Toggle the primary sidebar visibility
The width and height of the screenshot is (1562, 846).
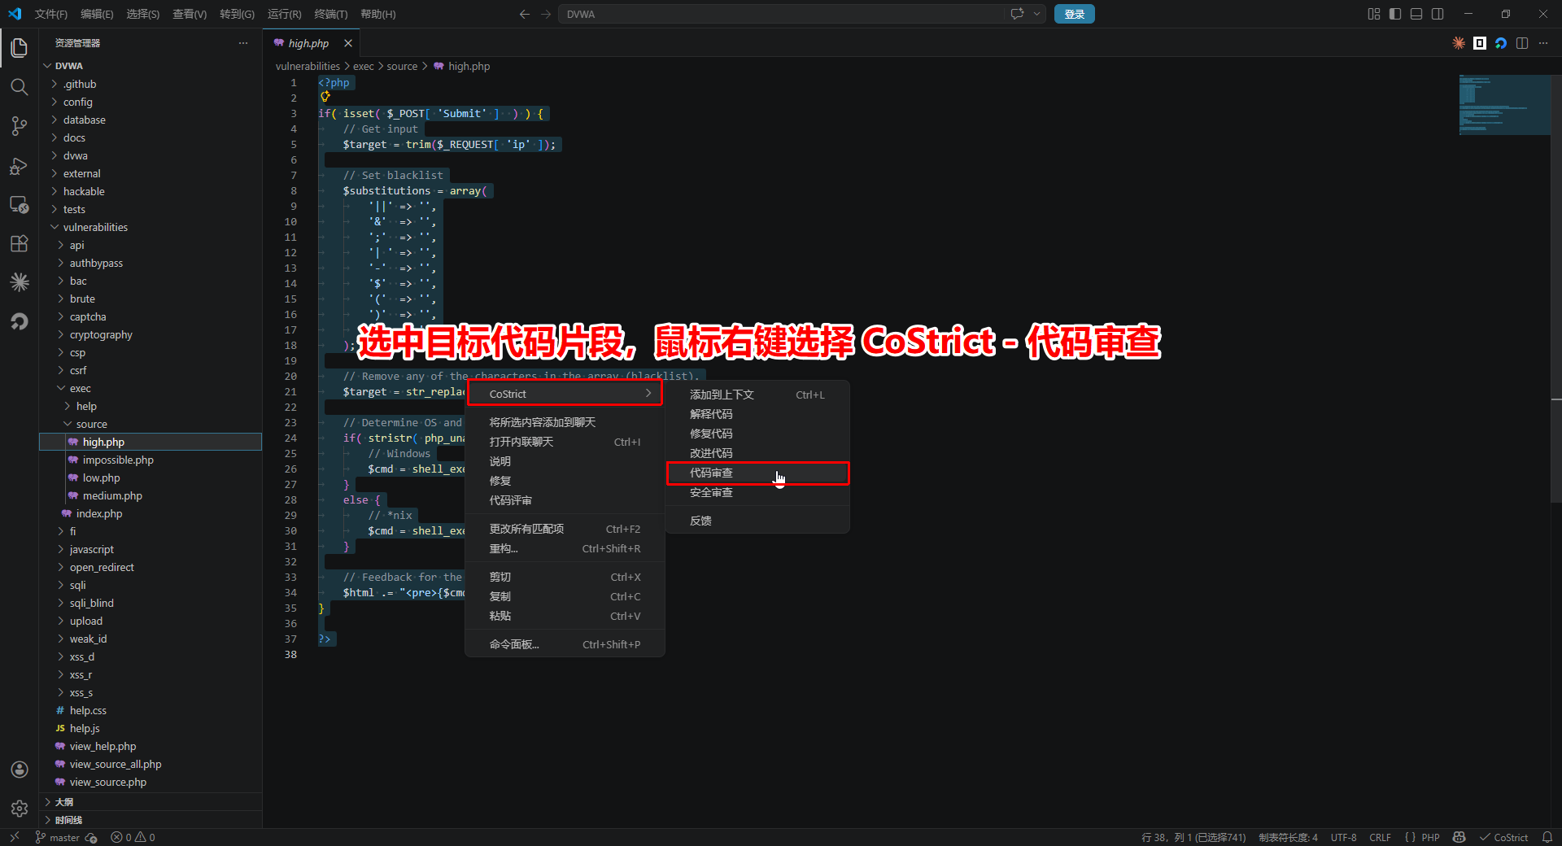point(1395,14)
